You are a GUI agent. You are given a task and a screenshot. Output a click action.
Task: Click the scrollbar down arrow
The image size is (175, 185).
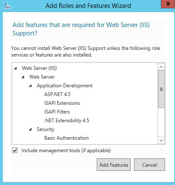coord(161,141)
